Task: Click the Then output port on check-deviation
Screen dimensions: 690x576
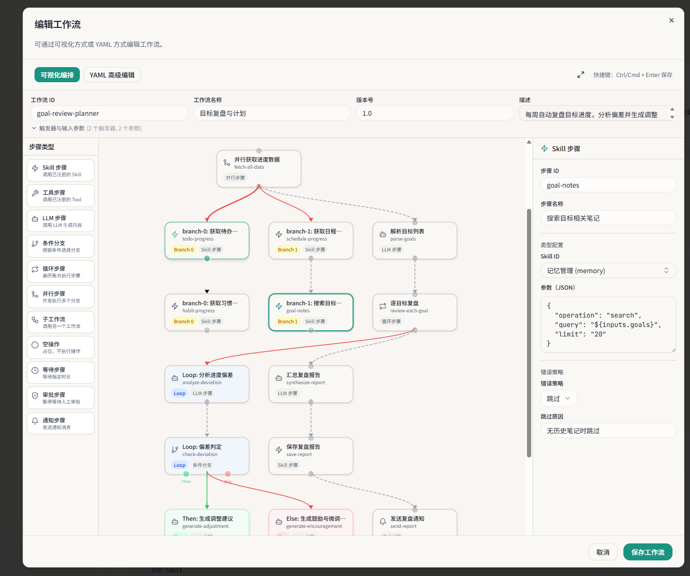Action: pyautogui.click(x=186, y=474)
